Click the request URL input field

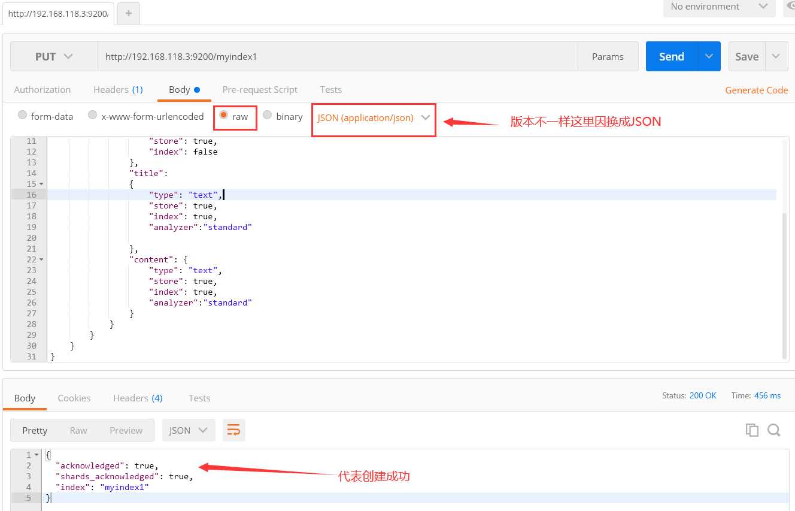pos(338,56)
